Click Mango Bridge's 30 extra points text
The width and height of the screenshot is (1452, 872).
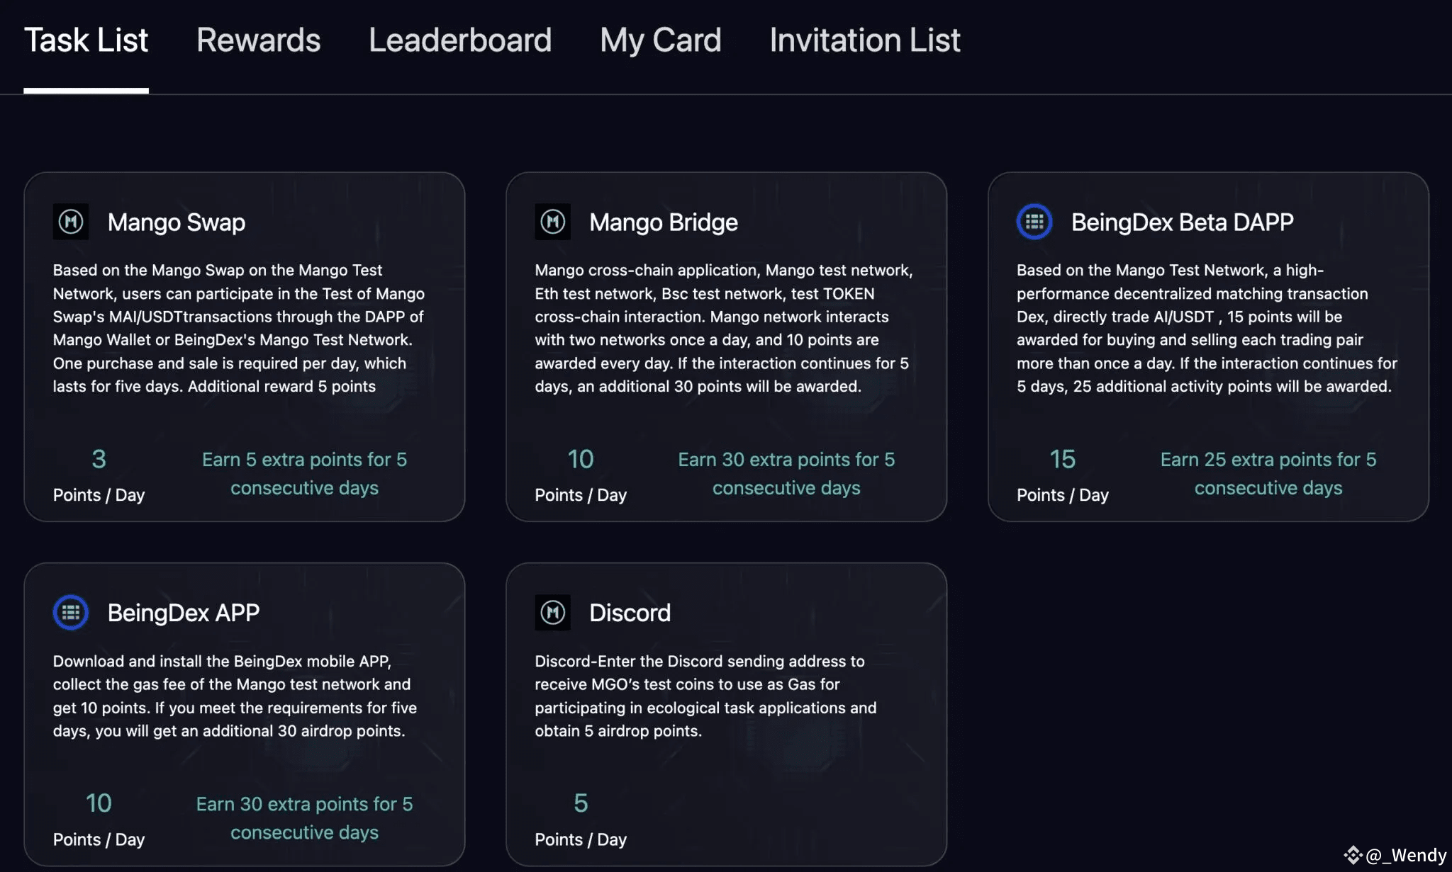click(786, 473)
